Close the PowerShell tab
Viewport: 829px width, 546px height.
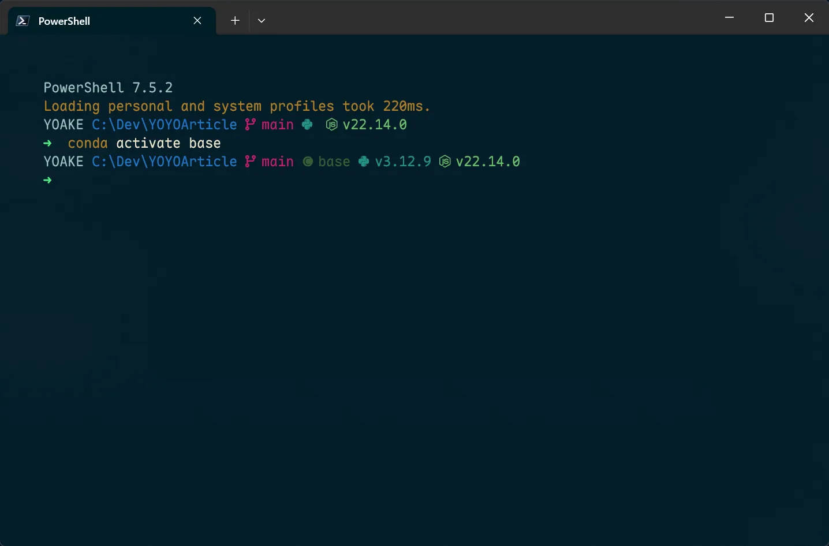click(x=197, y=21)
